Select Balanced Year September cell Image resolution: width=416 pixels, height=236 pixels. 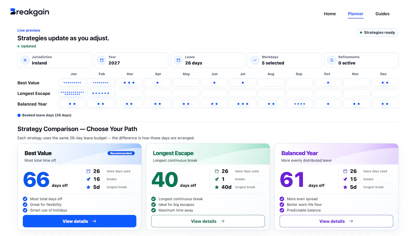(300, 104)
